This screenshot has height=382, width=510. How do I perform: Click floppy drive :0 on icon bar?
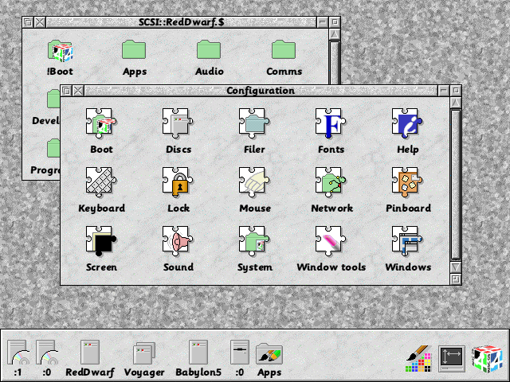[x=240, y=353]
